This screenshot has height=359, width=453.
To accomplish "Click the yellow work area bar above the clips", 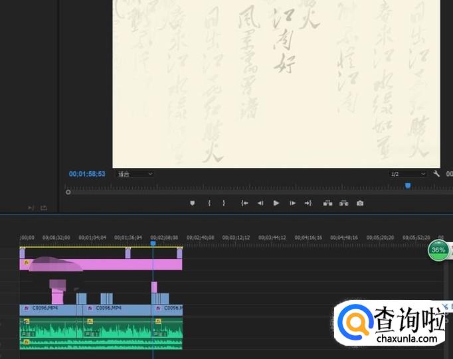I will pyautogui.click(x=101, y=247).
